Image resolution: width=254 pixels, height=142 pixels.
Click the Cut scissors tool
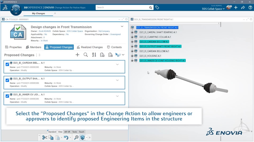tap(44, 138)
